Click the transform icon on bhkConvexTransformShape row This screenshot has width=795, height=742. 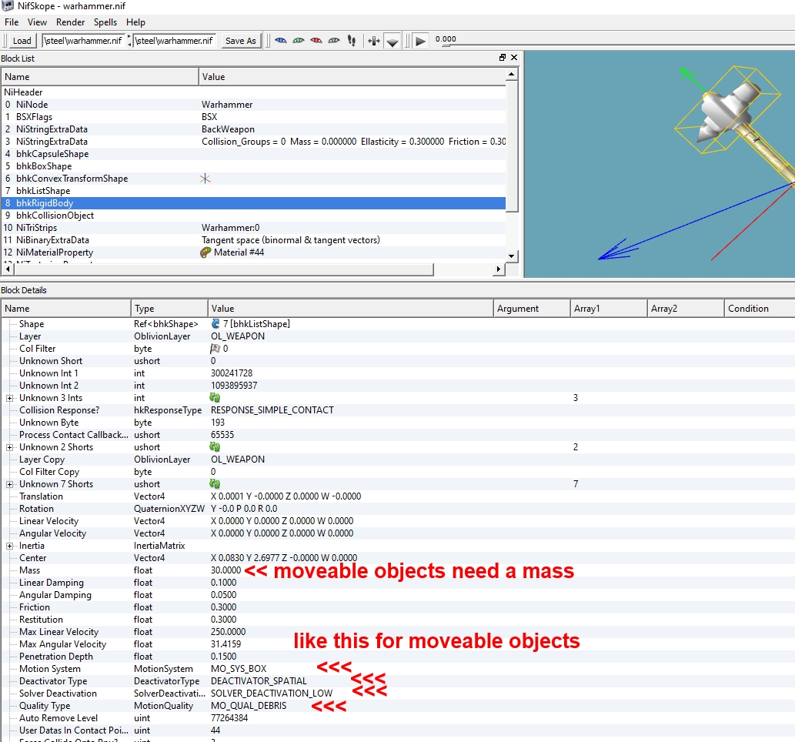[205, 179]
